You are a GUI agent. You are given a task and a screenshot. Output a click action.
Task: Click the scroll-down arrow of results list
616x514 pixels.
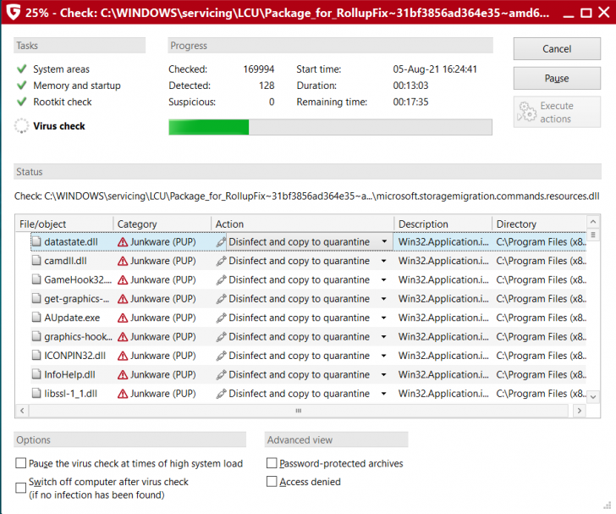coord(593,397)
